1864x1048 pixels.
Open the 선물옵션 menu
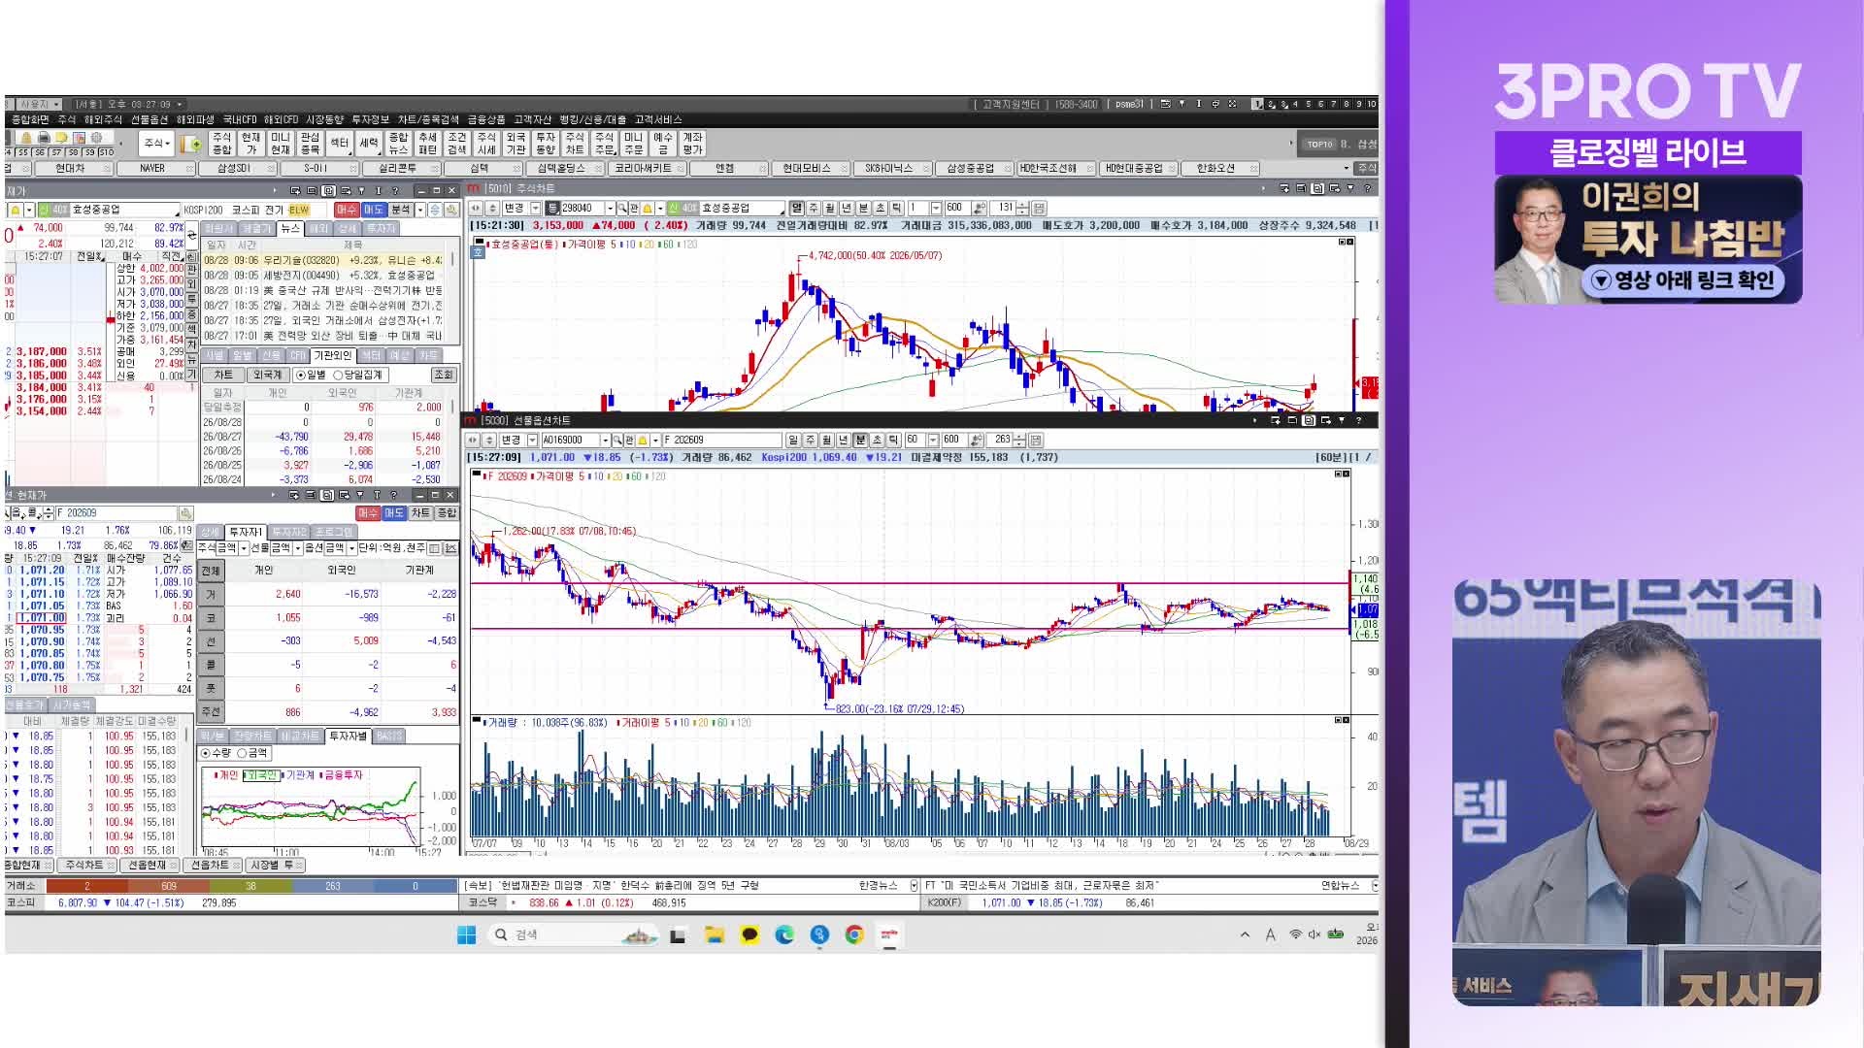pyautogui.click(x=149, y=119)
